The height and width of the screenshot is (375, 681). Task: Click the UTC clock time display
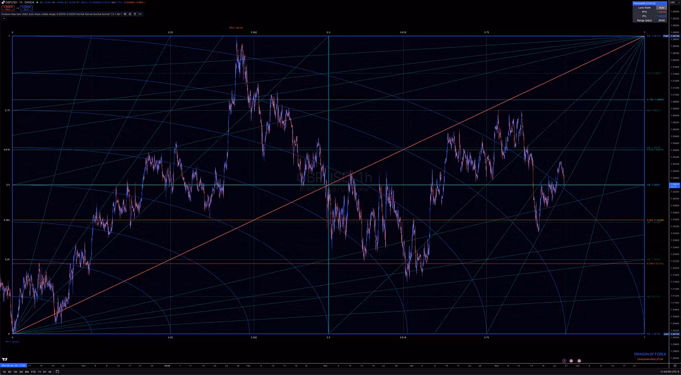(670, 371)
